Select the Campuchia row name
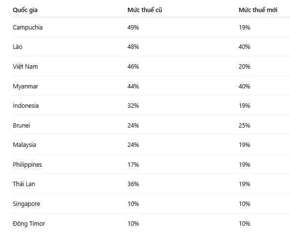290x232 pixels. 28,28
